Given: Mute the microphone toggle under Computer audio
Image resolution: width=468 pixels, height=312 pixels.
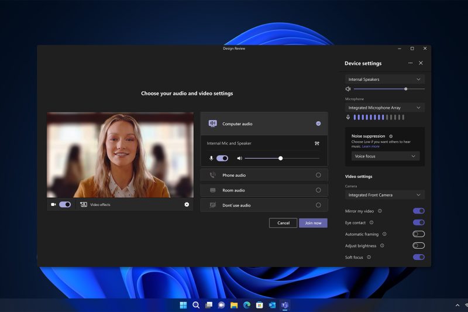Looking at the screenshot, I should (222, 158).
